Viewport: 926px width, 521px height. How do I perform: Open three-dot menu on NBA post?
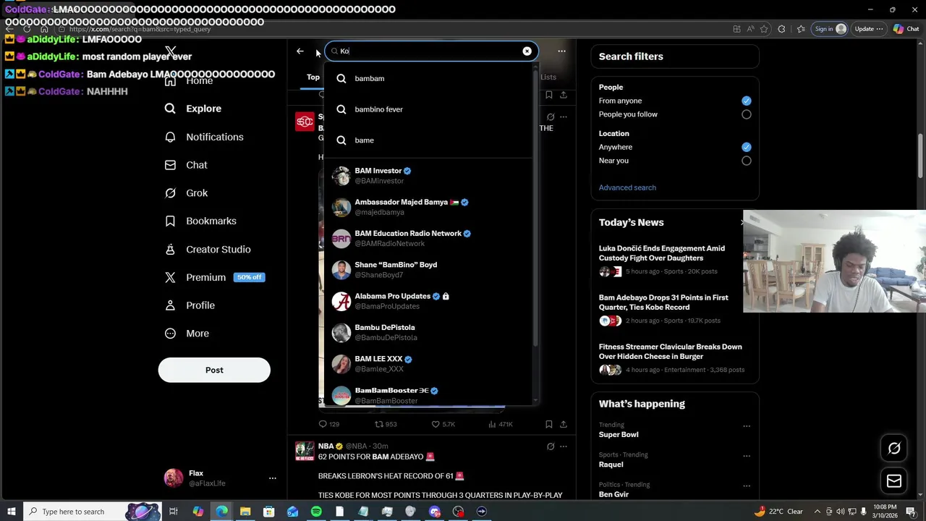564,446
